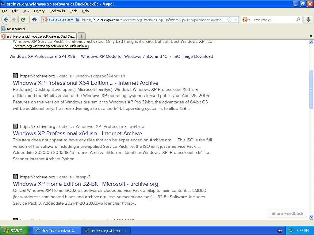Click the Share Feedback button

(x=287, y=213)
